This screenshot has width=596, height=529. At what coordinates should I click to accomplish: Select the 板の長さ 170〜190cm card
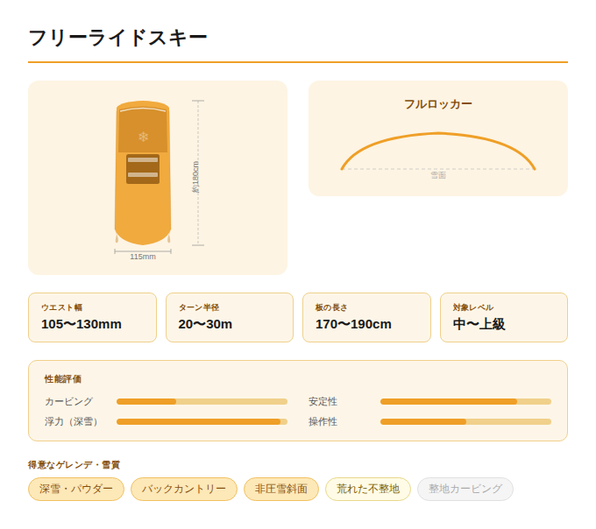point(366,317)
